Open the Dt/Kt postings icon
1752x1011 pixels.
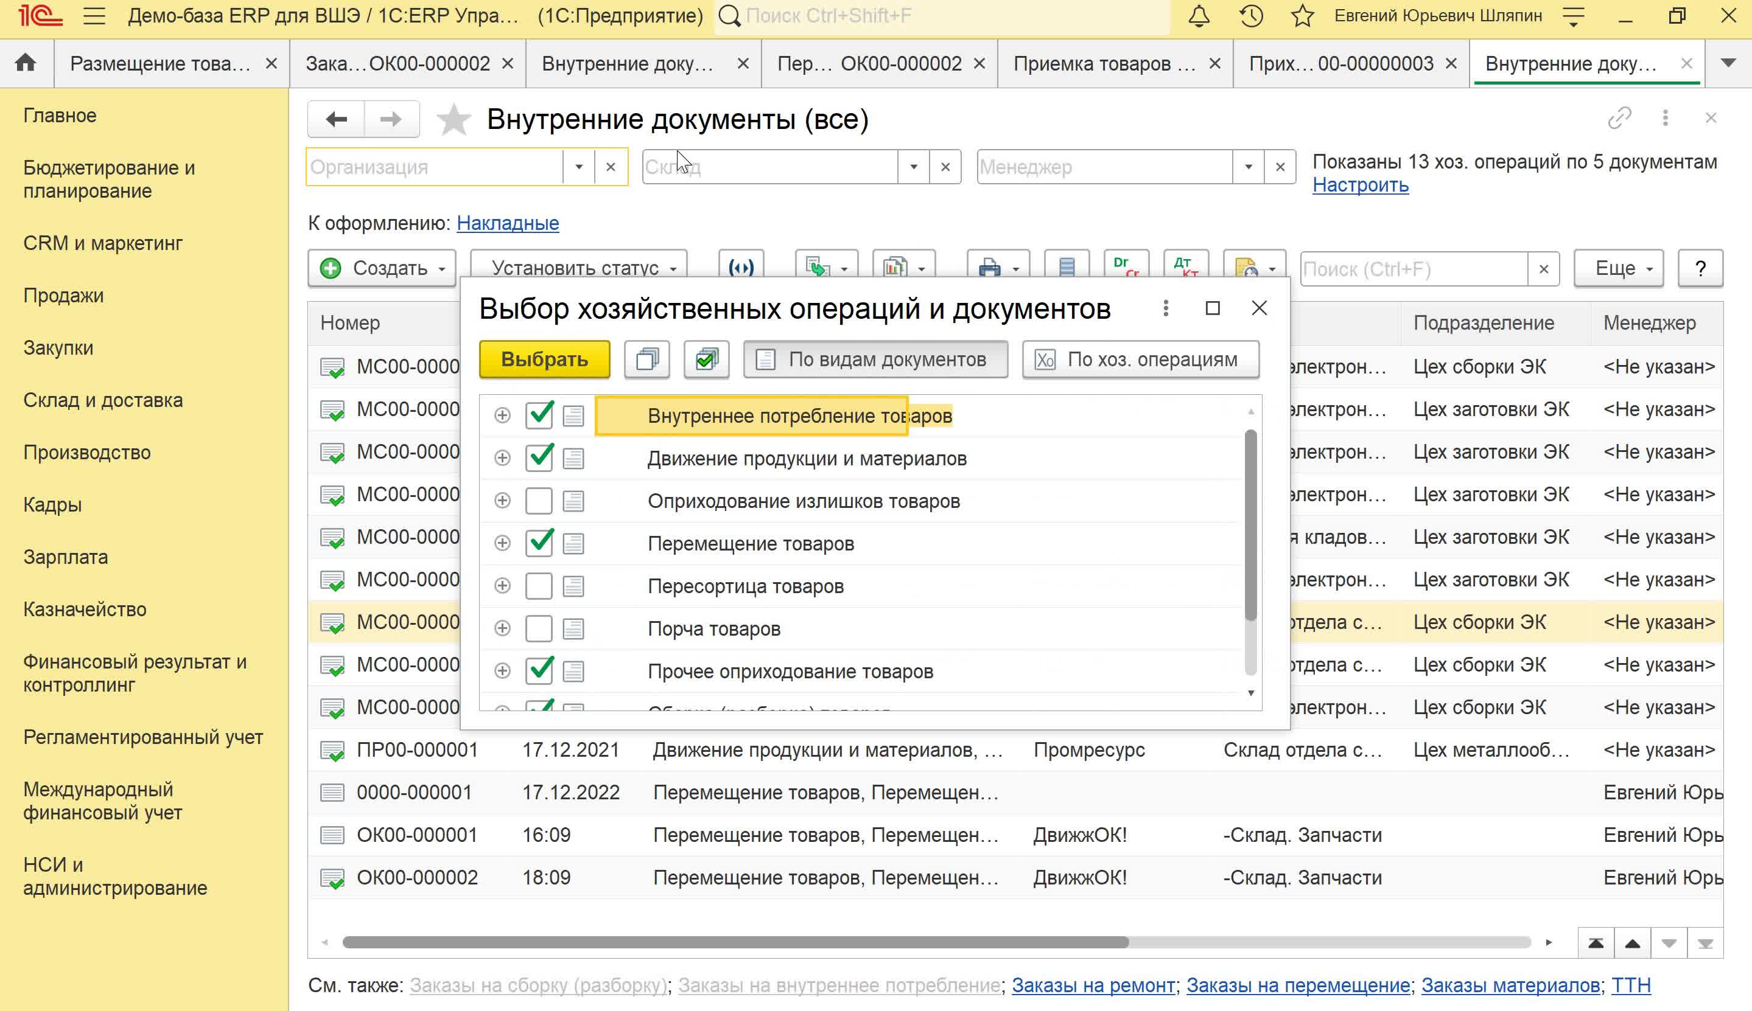(1186, 268)
